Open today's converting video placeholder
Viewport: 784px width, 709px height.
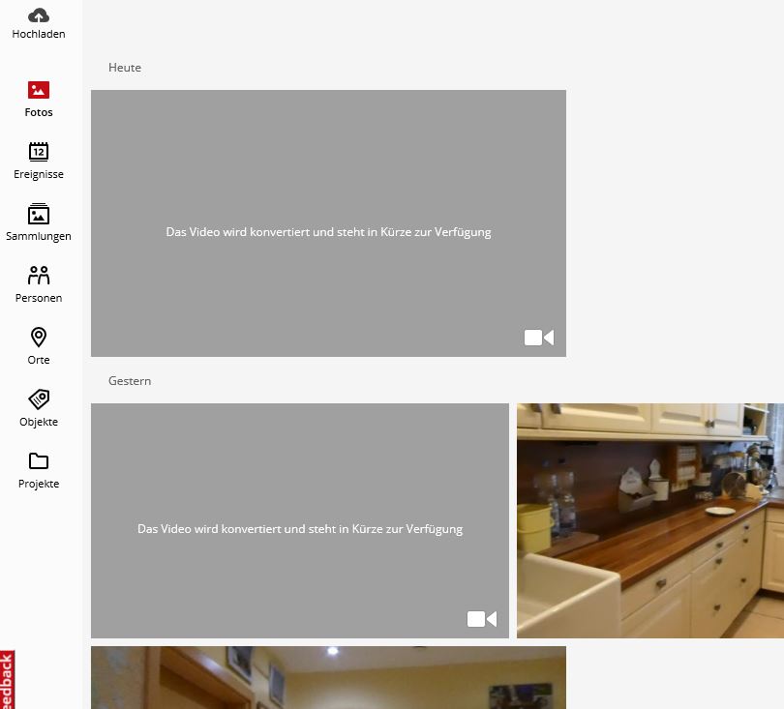point(328,223)
